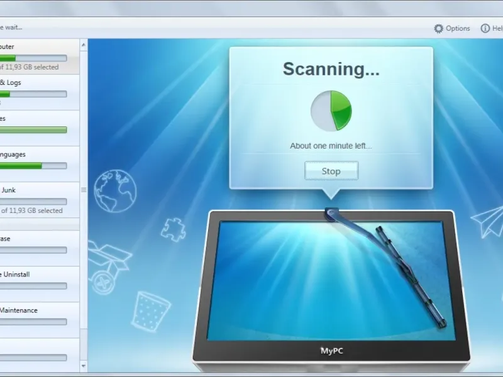Select the Caches & Logs sidebar item
This screenshot has width=503, height=377.
40,92
